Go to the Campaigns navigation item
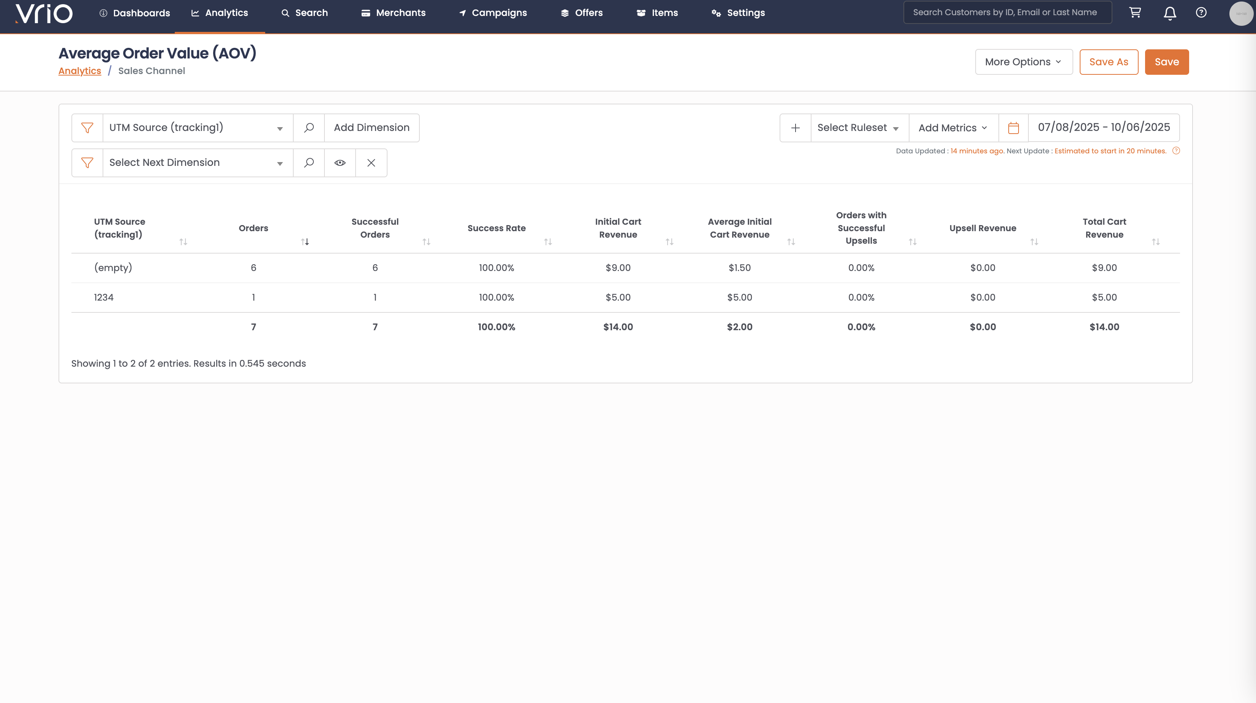 coord(493,13)
